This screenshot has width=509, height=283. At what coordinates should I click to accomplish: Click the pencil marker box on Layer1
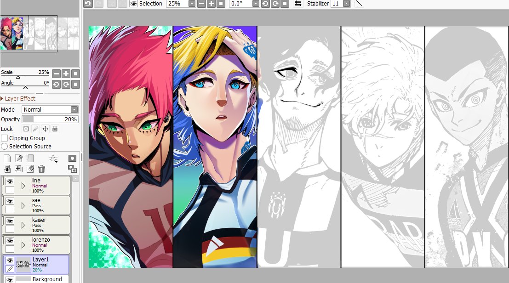pyautogui.click(x=10, y=269)
